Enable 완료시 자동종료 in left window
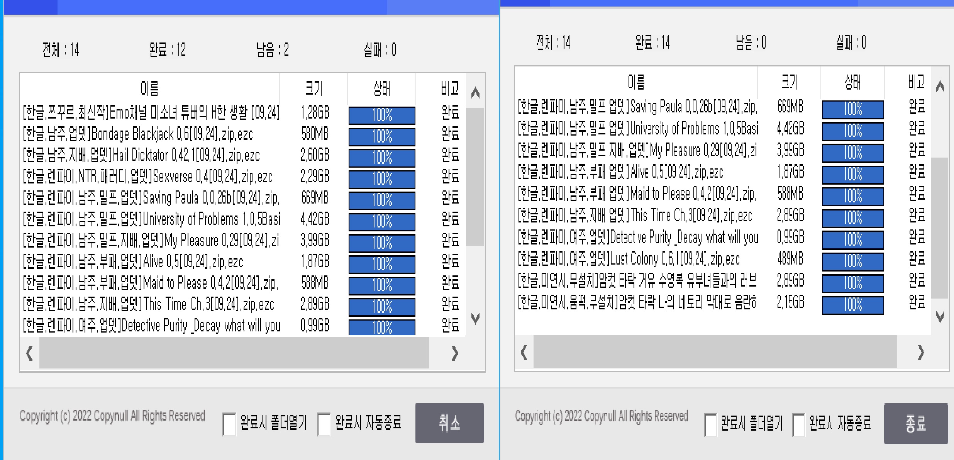This screenshot has height=460, width=954. click(x=324, y=424)
